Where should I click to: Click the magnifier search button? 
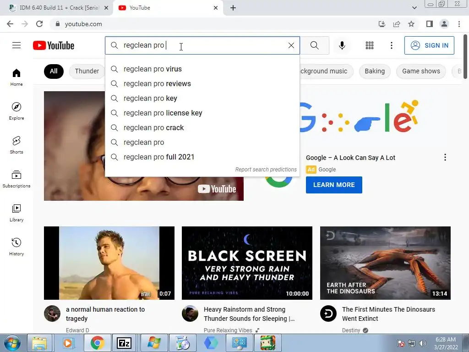[314, 45]
